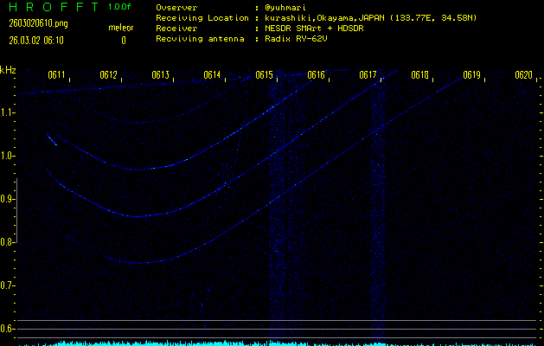Click the 0.8 frequency axis label
The height and width of the screenshot is (346, 544).
coord(9,242)
